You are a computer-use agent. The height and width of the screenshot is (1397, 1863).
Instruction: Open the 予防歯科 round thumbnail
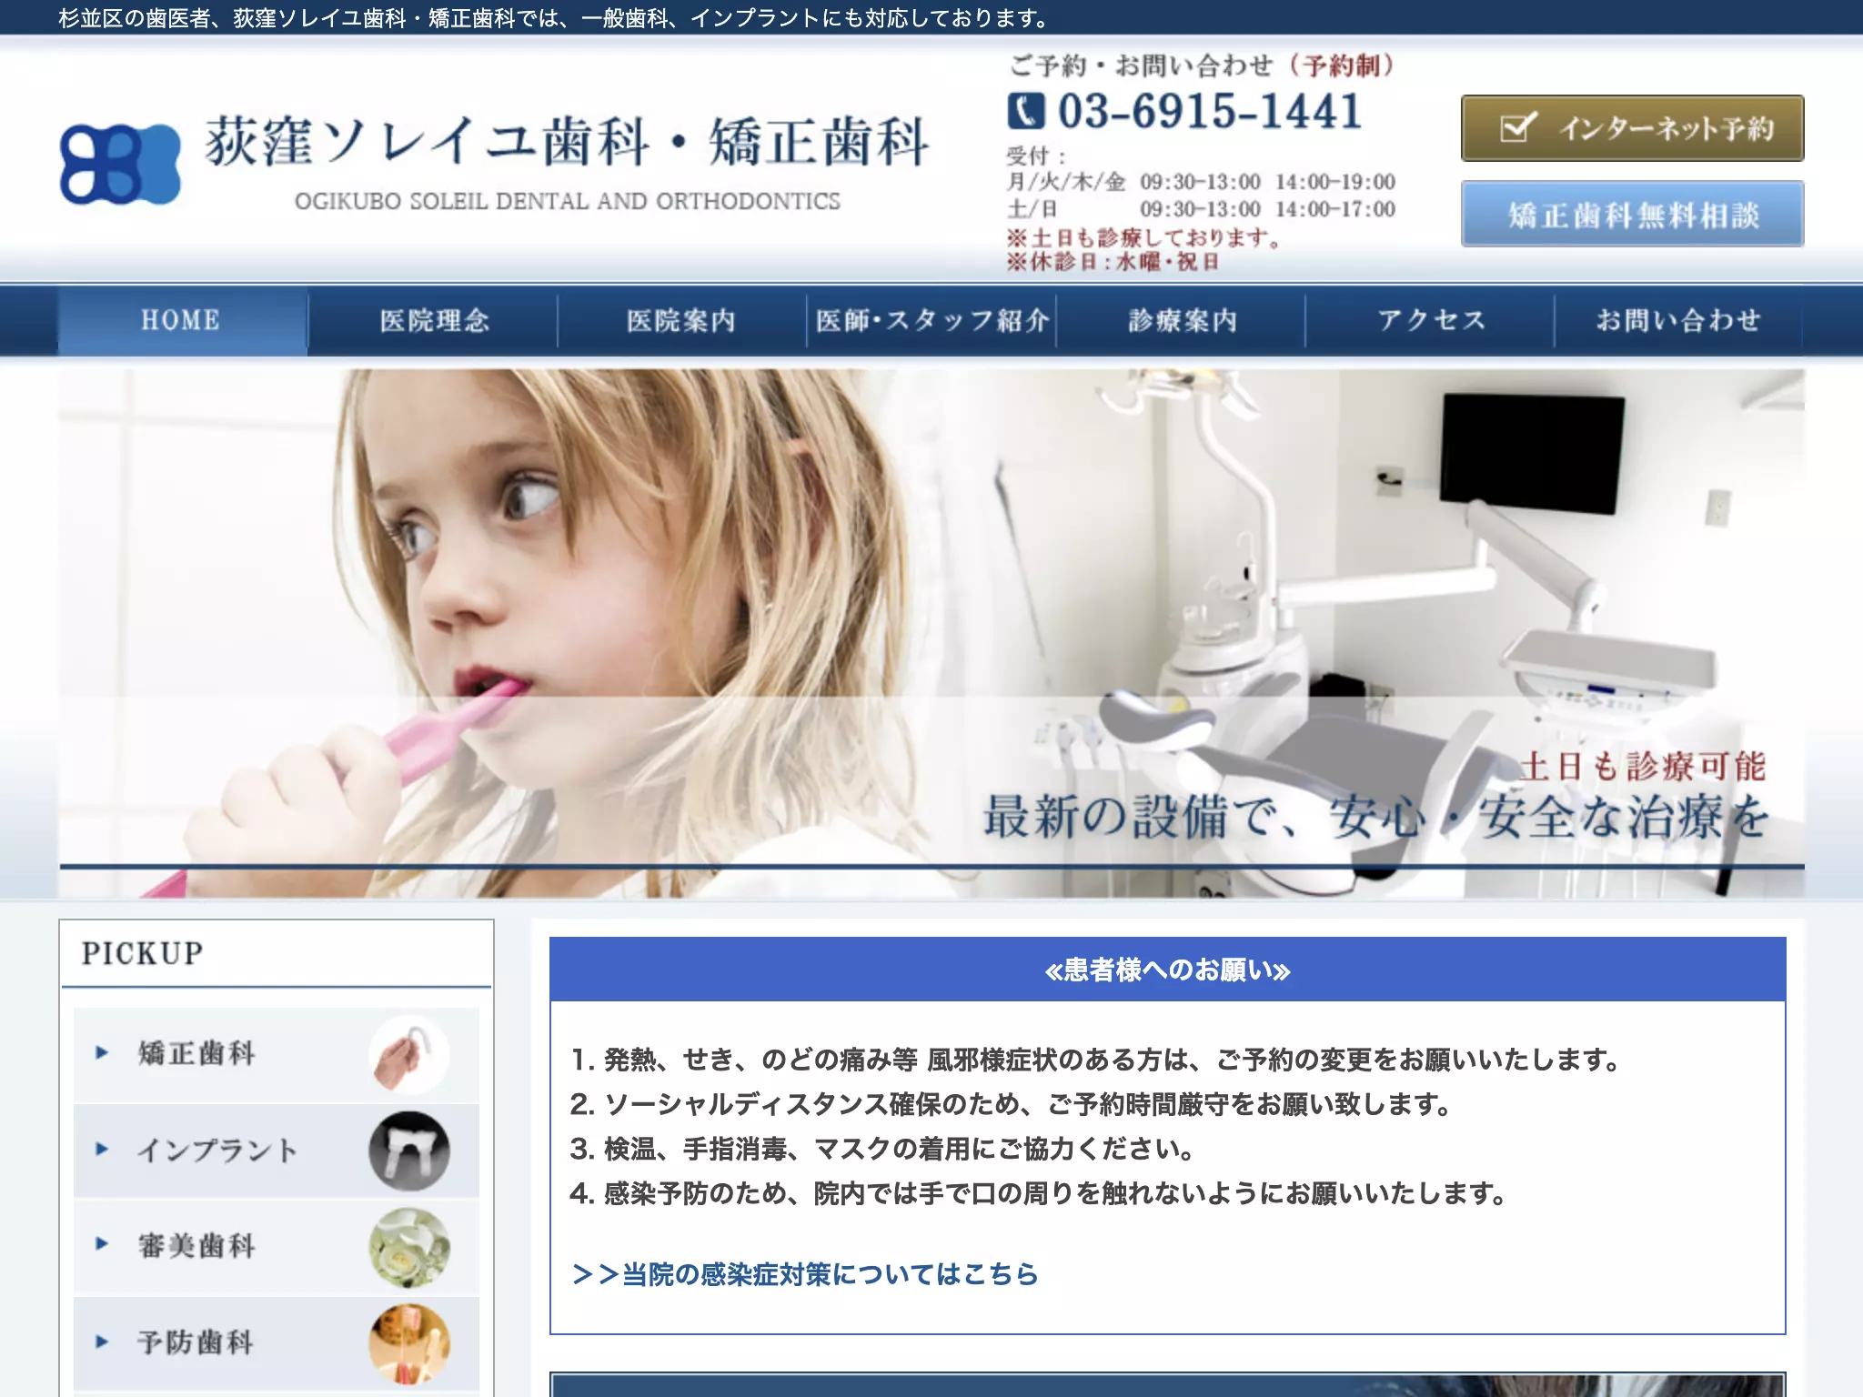pyautogui.click(x=409, y=1344)
